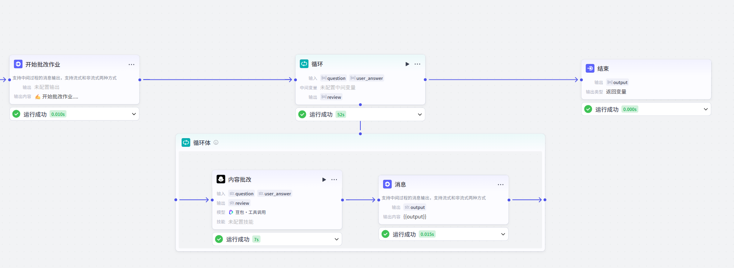Run the 循环 node with play button

[407, 64]
